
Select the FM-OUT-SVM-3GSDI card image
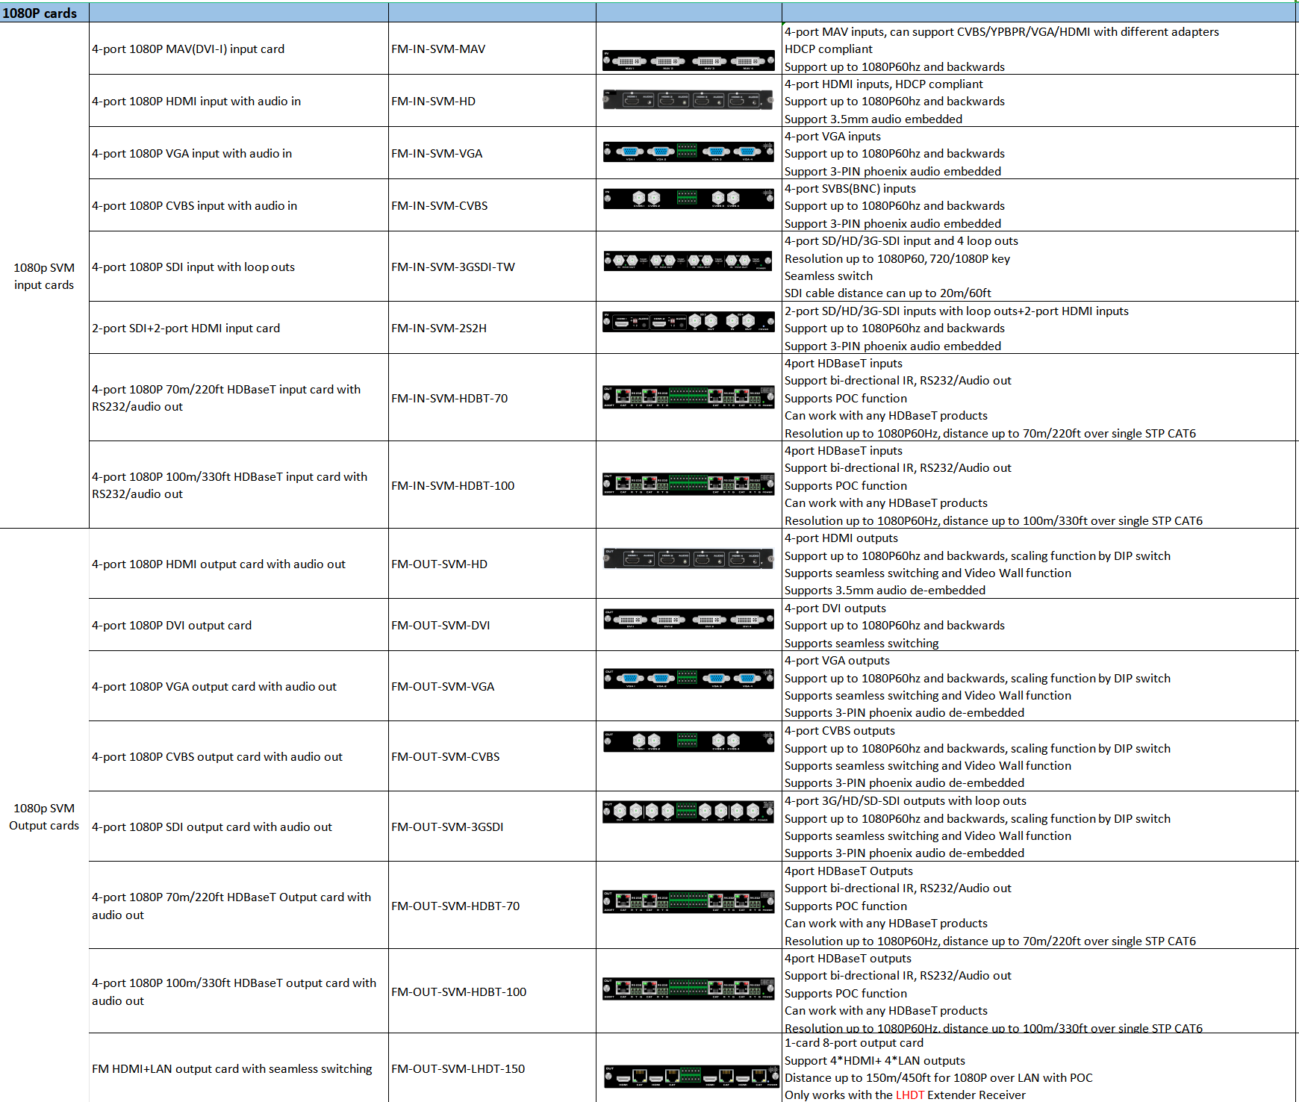[688, 812]
